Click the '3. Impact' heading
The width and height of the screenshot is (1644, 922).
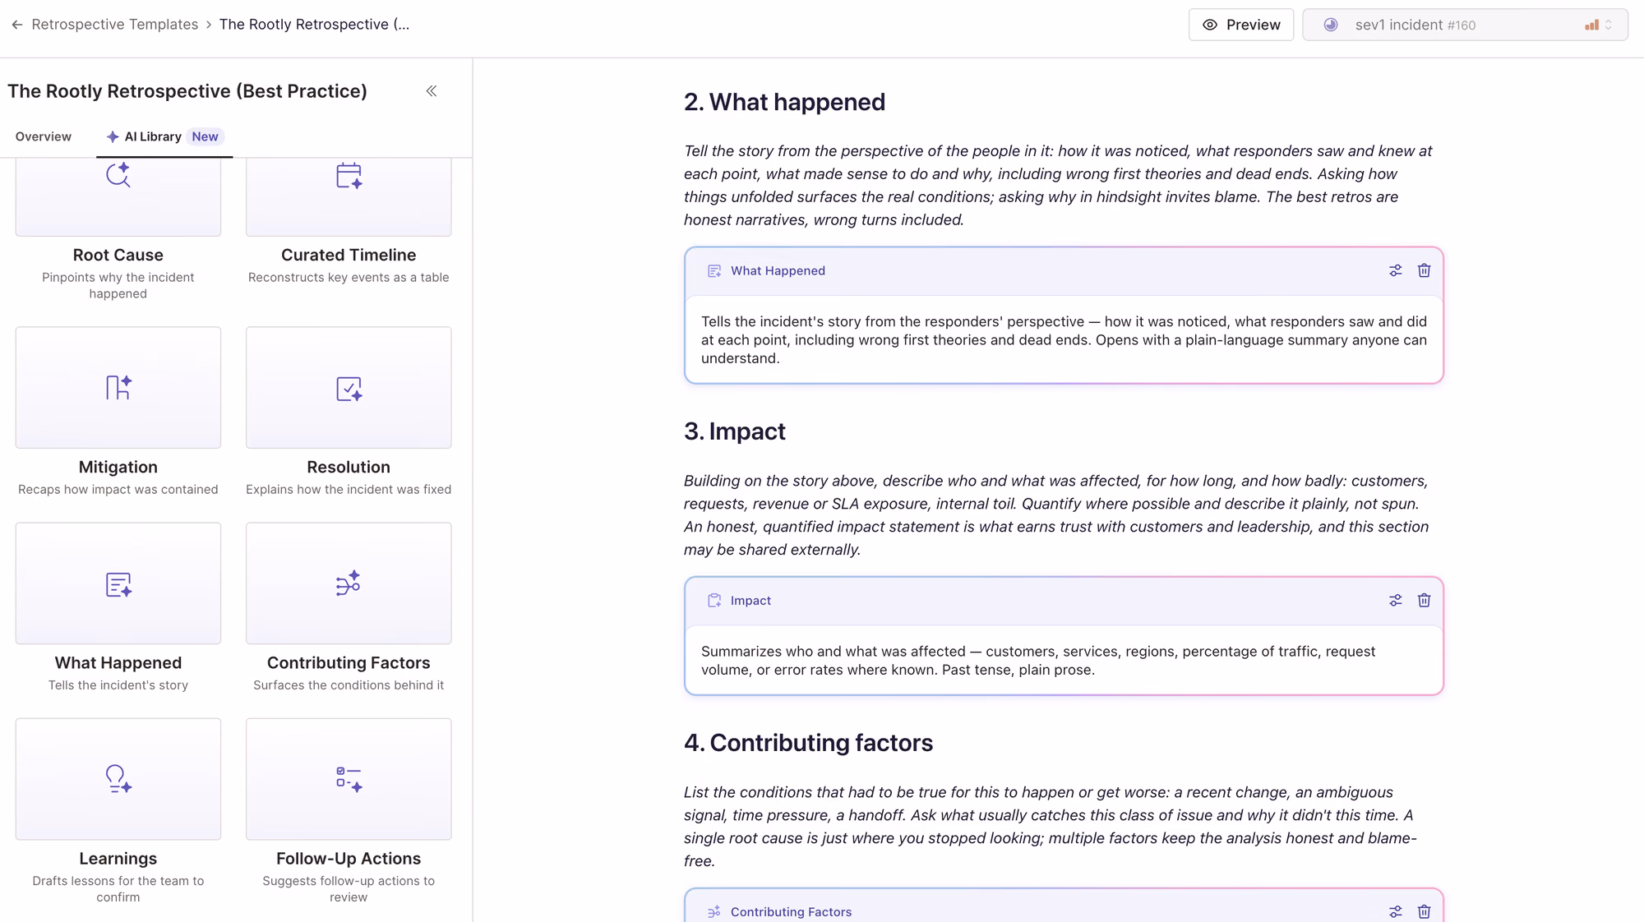735,431
